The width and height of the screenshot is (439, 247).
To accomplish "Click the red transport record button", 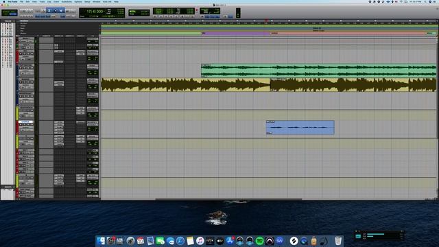I will (x=197, y=11).
